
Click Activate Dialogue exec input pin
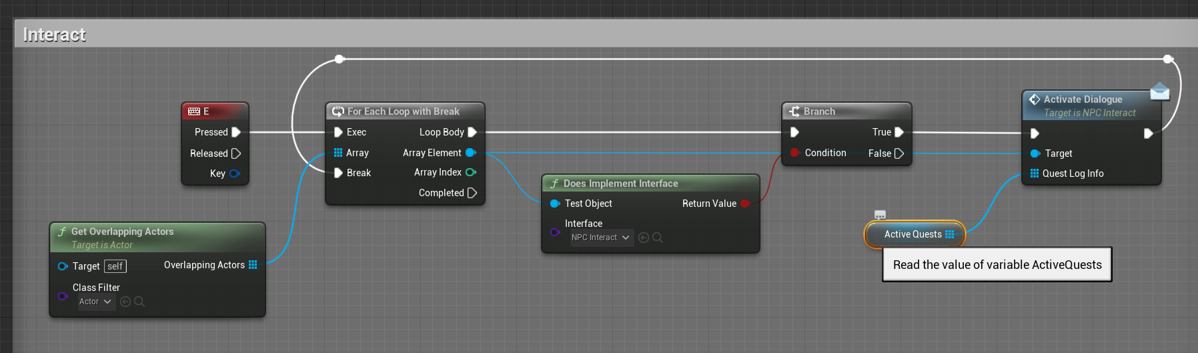(1035, 133)
